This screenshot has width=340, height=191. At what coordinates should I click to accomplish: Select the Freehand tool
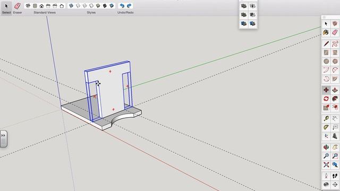[335, 44]
